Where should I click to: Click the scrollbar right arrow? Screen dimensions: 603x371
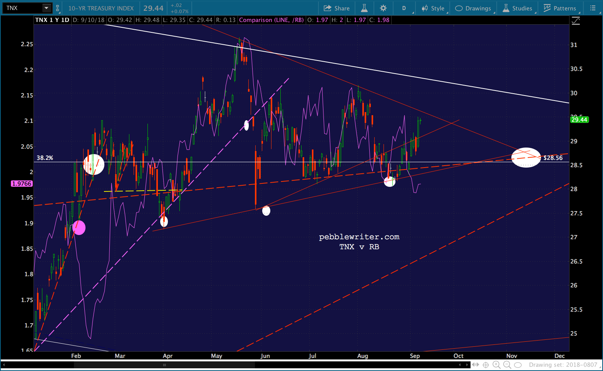tap(467, 365)
